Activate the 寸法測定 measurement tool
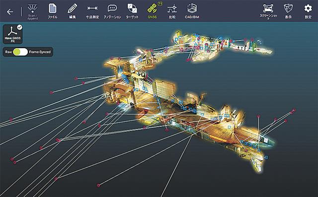This screenshot has height=197, width=318. (x=92, y=11)
